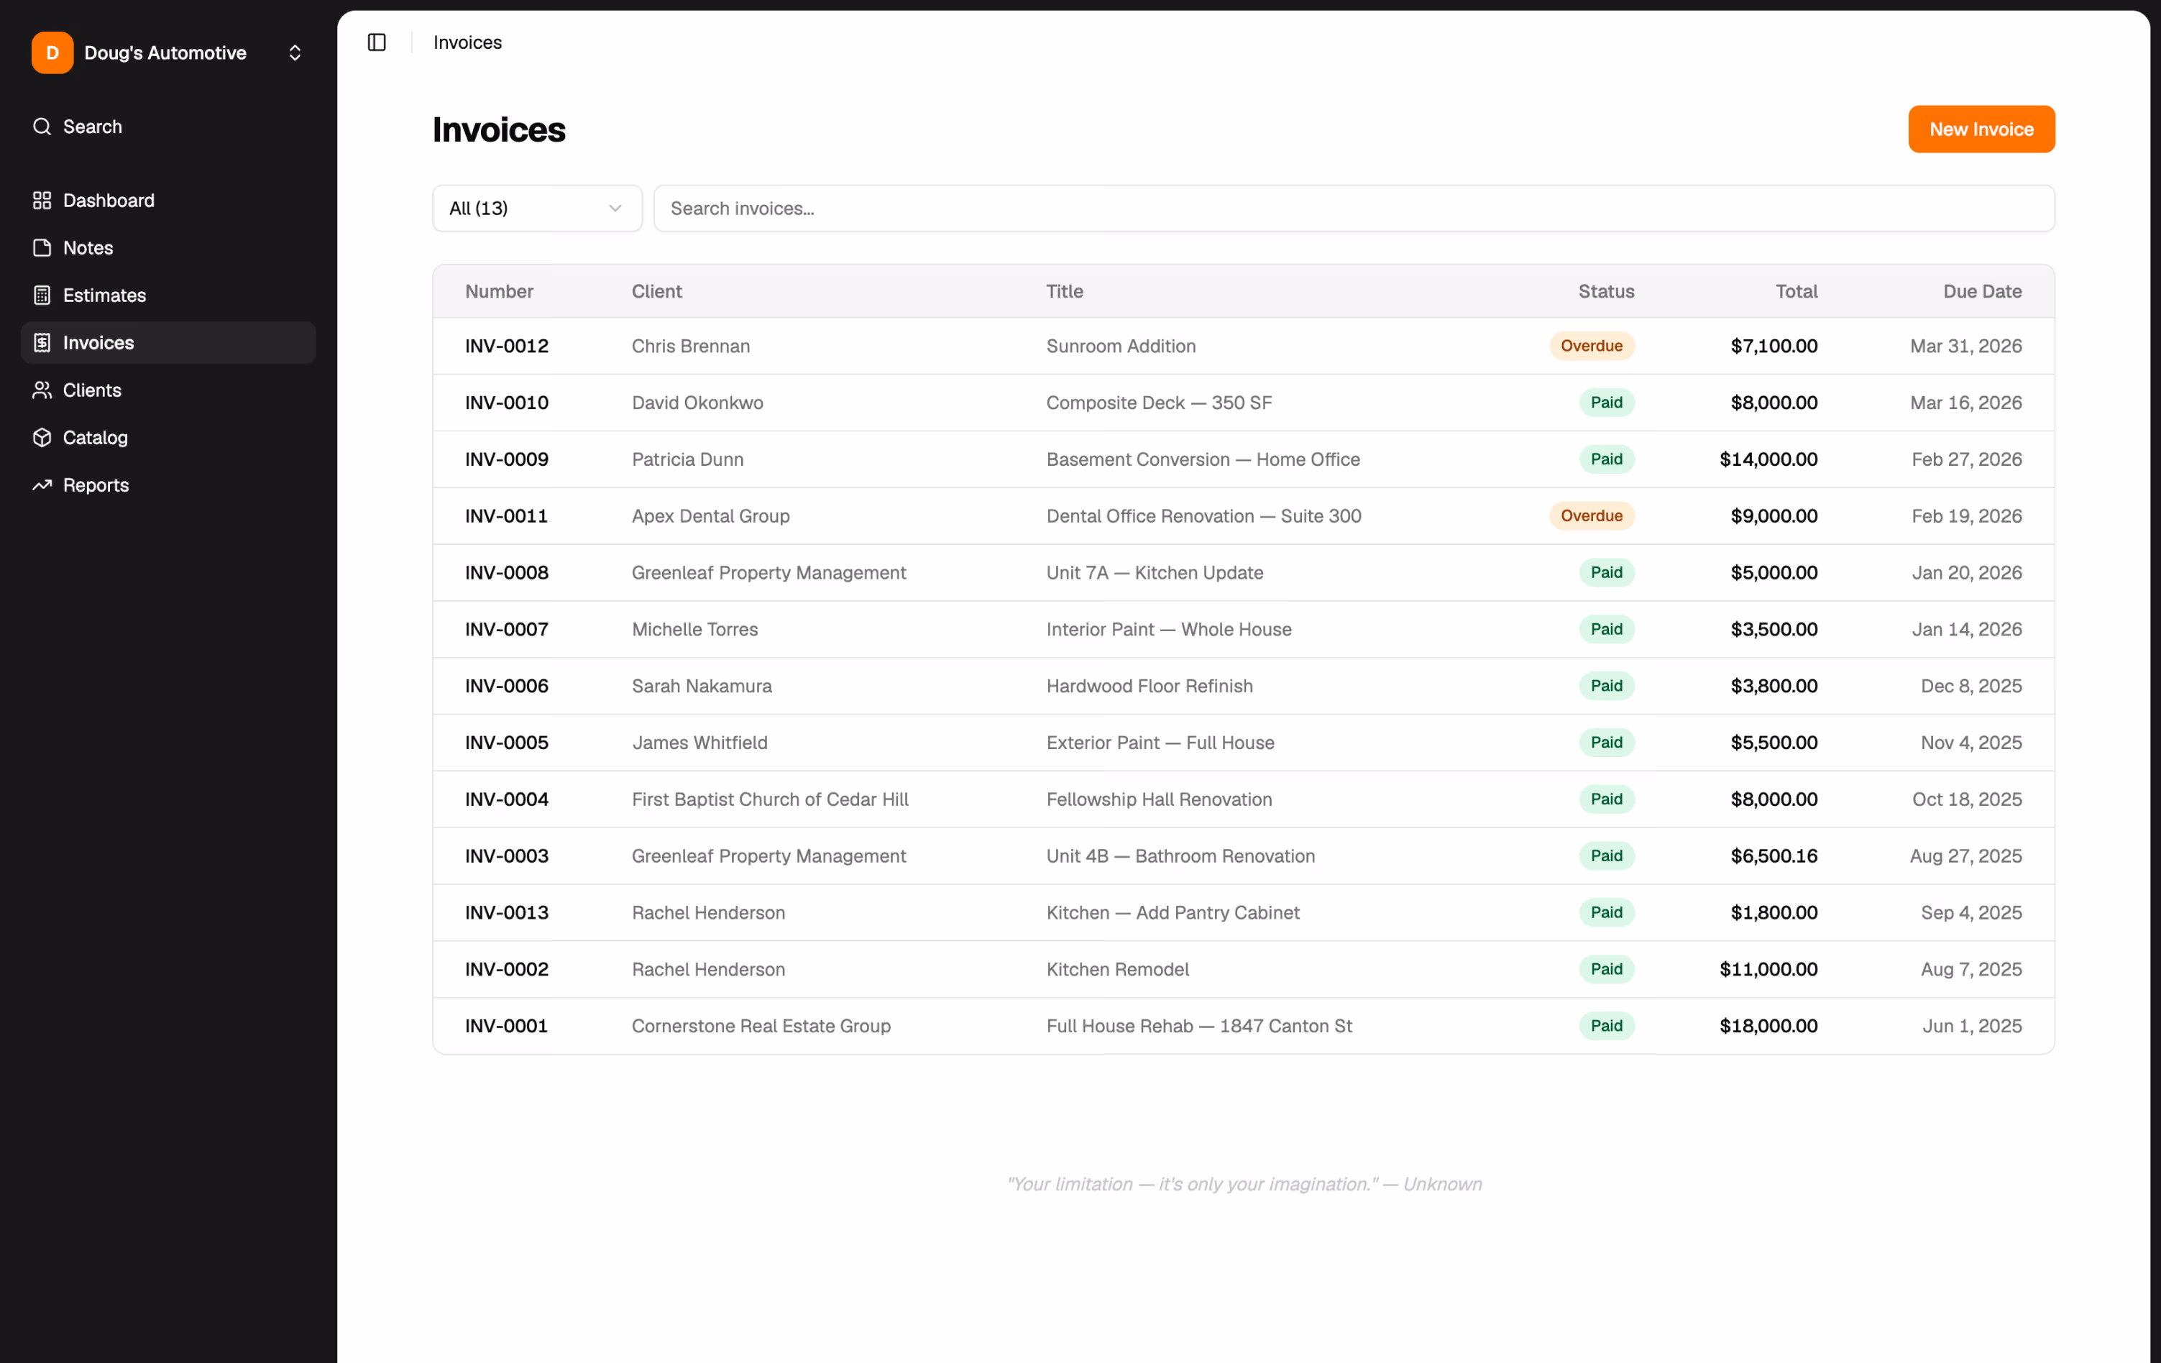Screen dimensions: 2161x1363
Task: Click client First Baptist Church of Cedar Hill
Action: point(770,799)
